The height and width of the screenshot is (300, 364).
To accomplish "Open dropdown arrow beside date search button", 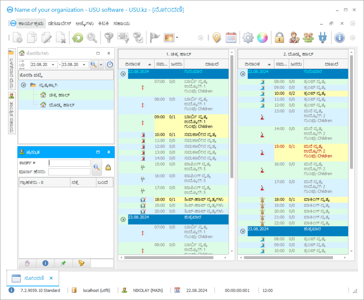I will (x=101, y=65).
